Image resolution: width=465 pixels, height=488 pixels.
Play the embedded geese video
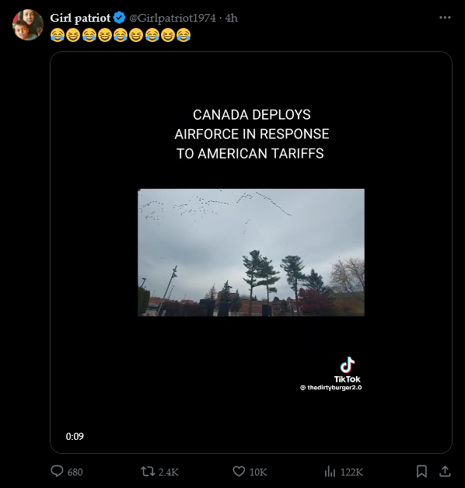point(251,253)
